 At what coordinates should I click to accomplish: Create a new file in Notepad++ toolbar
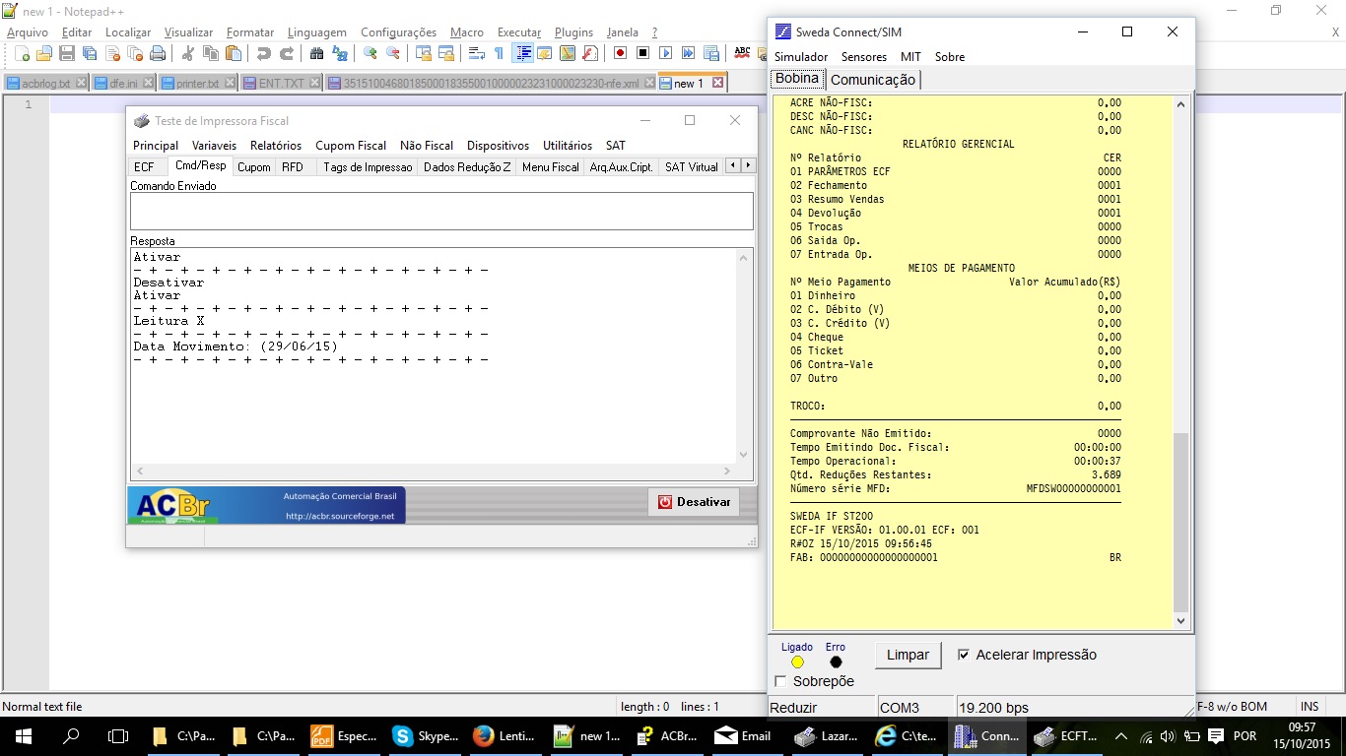coord(22,53)
